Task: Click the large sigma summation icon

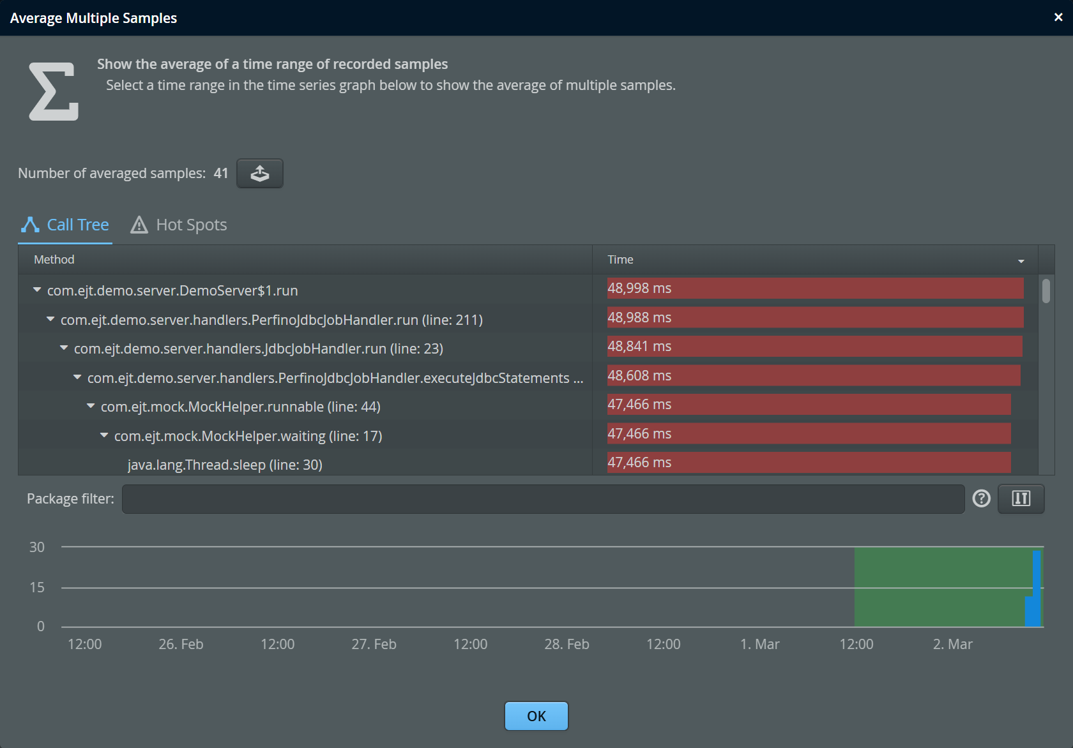Action: [54, 91]
